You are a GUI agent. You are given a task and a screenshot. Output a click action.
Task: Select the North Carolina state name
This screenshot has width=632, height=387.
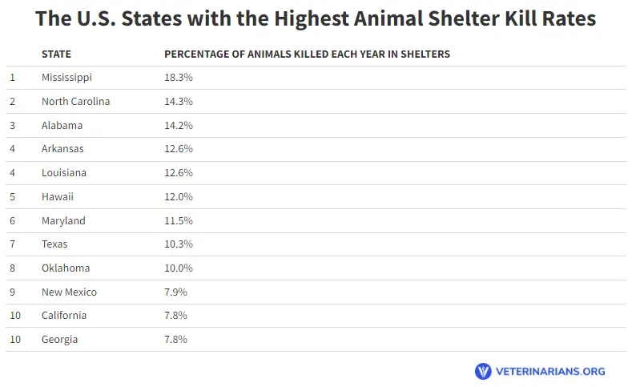tap(75, 102)
